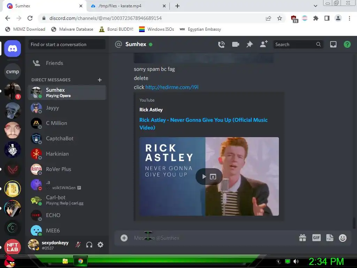Unmute the microphone

coord(78,245)
